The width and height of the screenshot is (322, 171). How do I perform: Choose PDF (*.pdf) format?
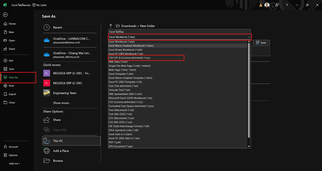pyautogui.click(x=178, y=142)
